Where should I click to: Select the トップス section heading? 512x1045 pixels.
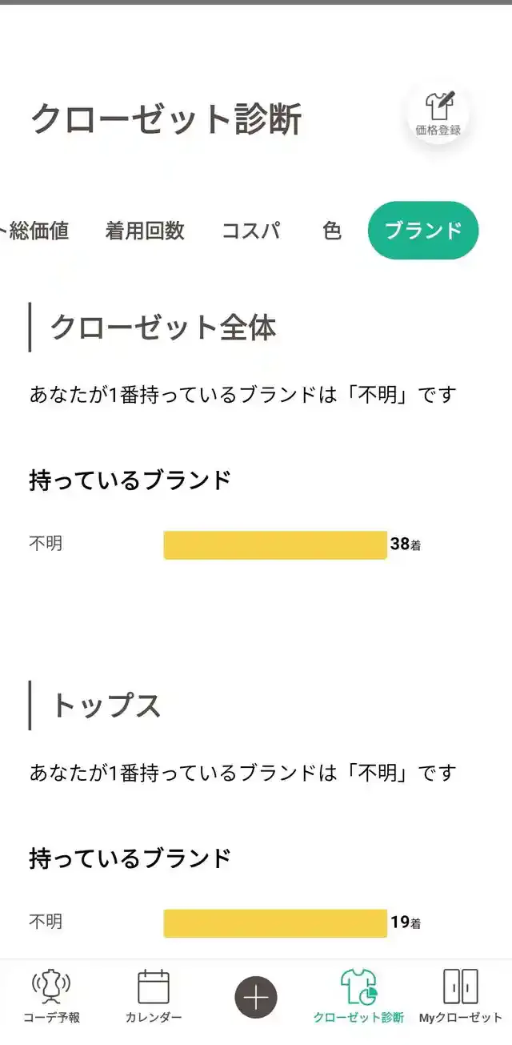coord(108,705)
